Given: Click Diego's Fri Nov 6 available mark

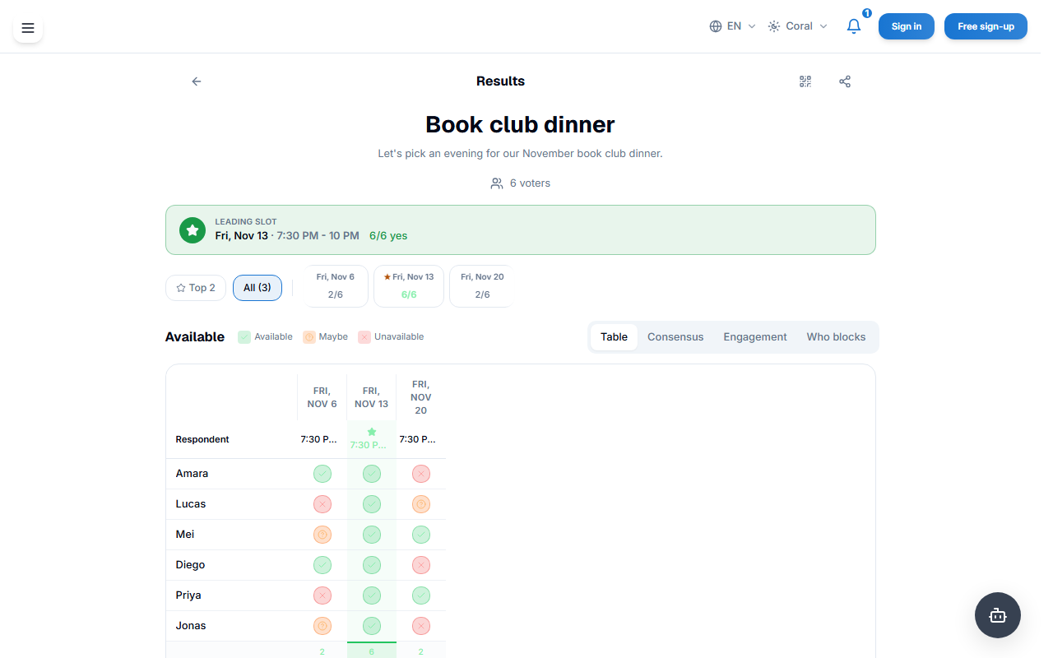Looking at the screenshot, I should 322,565.
